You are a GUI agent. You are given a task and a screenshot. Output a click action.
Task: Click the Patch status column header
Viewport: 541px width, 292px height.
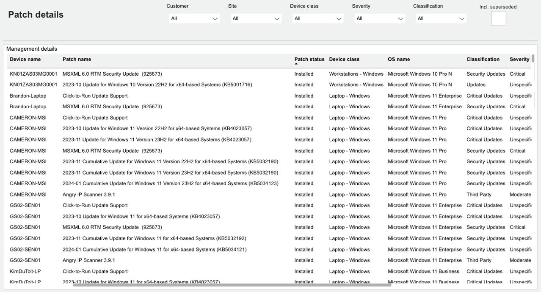coord(309,60)
